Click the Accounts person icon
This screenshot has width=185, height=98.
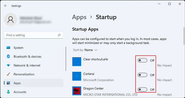8,92
